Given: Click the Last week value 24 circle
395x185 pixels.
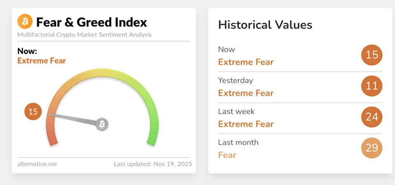Looking at the screenshot, I should coord(372,117).
